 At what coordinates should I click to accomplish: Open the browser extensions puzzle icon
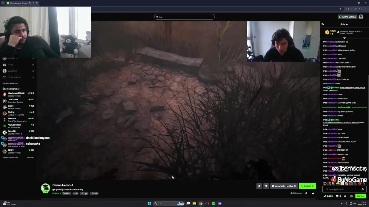[x=348, y=9]
